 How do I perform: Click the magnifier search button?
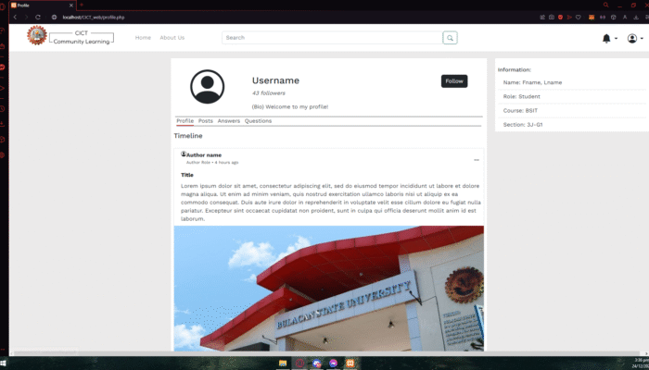click(x=450, y=38)
